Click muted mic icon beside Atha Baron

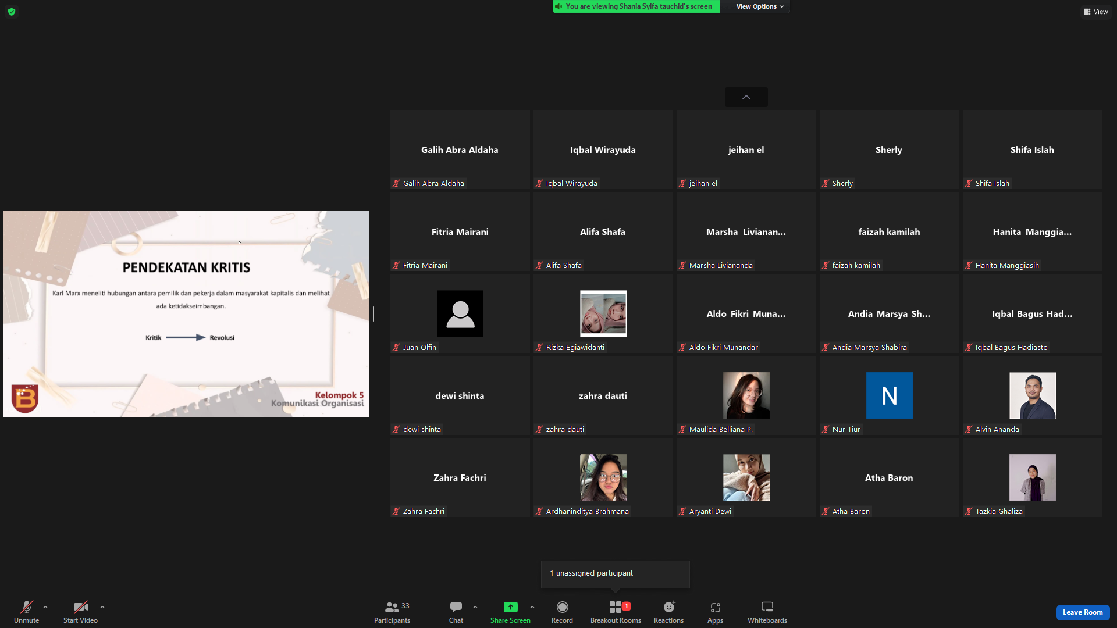pyautogui.click(x=826, y=512)
